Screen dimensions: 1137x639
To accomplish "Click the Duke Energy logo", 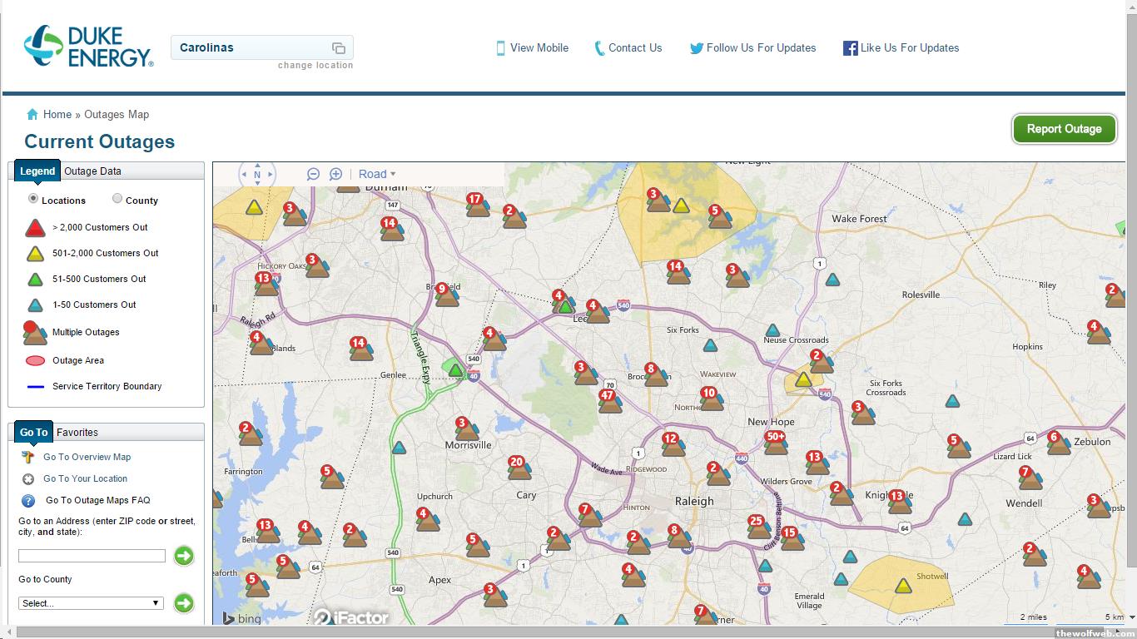I will tap(88, 47).
